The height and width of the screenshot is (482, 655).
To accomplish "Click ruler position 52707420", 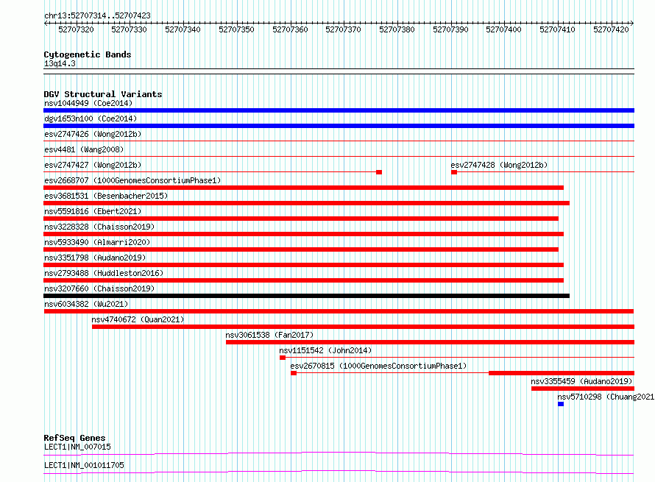I will (x=611, y=29).
